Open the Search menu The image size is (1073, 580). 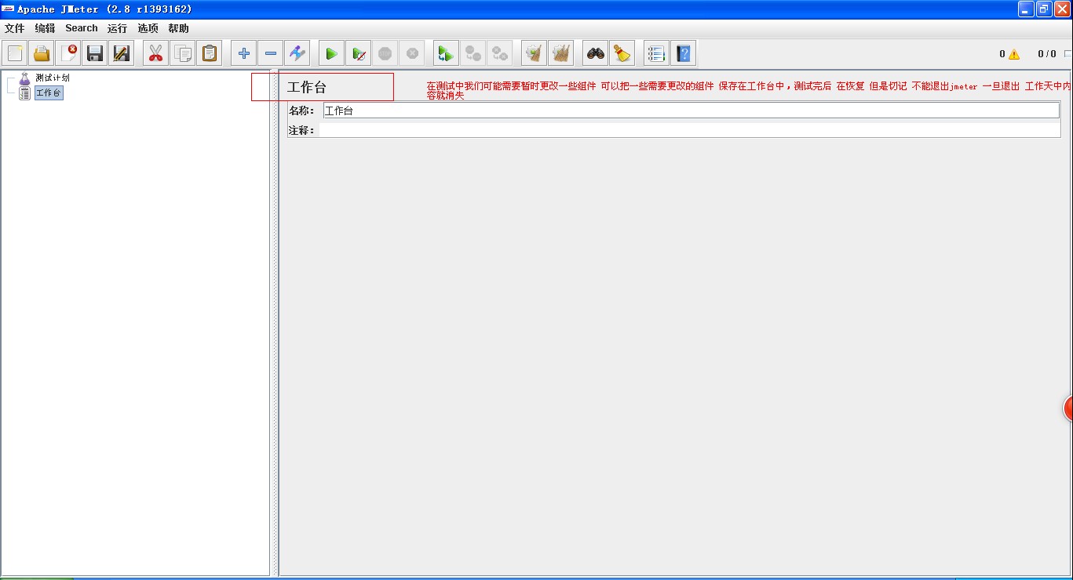[82, 28]
